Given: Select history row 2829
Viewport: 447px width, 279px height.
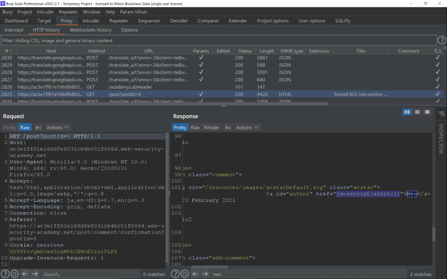Looking at the screenshot, I should pyautogui.click(x=222, y=65).
